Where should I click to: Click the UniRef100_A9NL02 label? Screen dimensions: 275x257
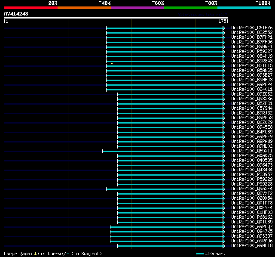(252, 146)
